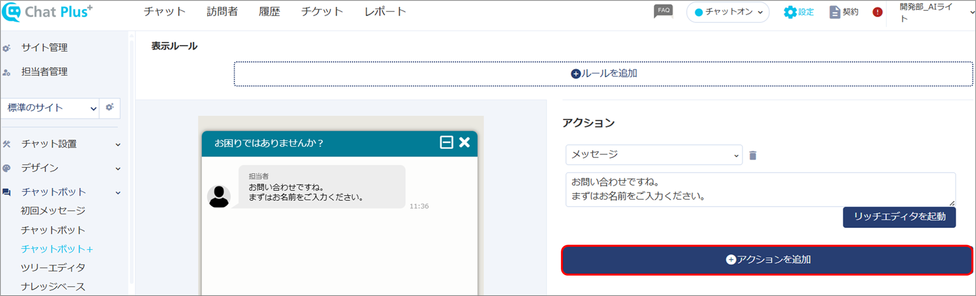The height and width of the screenshot is (296, 976).
Task: Open the 標準のサイト site selector
Action: coord(50,108)
